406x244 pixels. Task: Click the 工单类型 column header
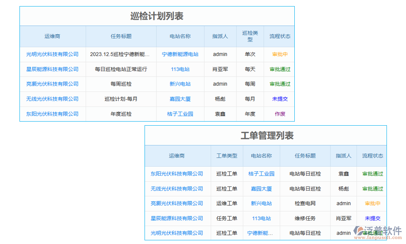227,156
